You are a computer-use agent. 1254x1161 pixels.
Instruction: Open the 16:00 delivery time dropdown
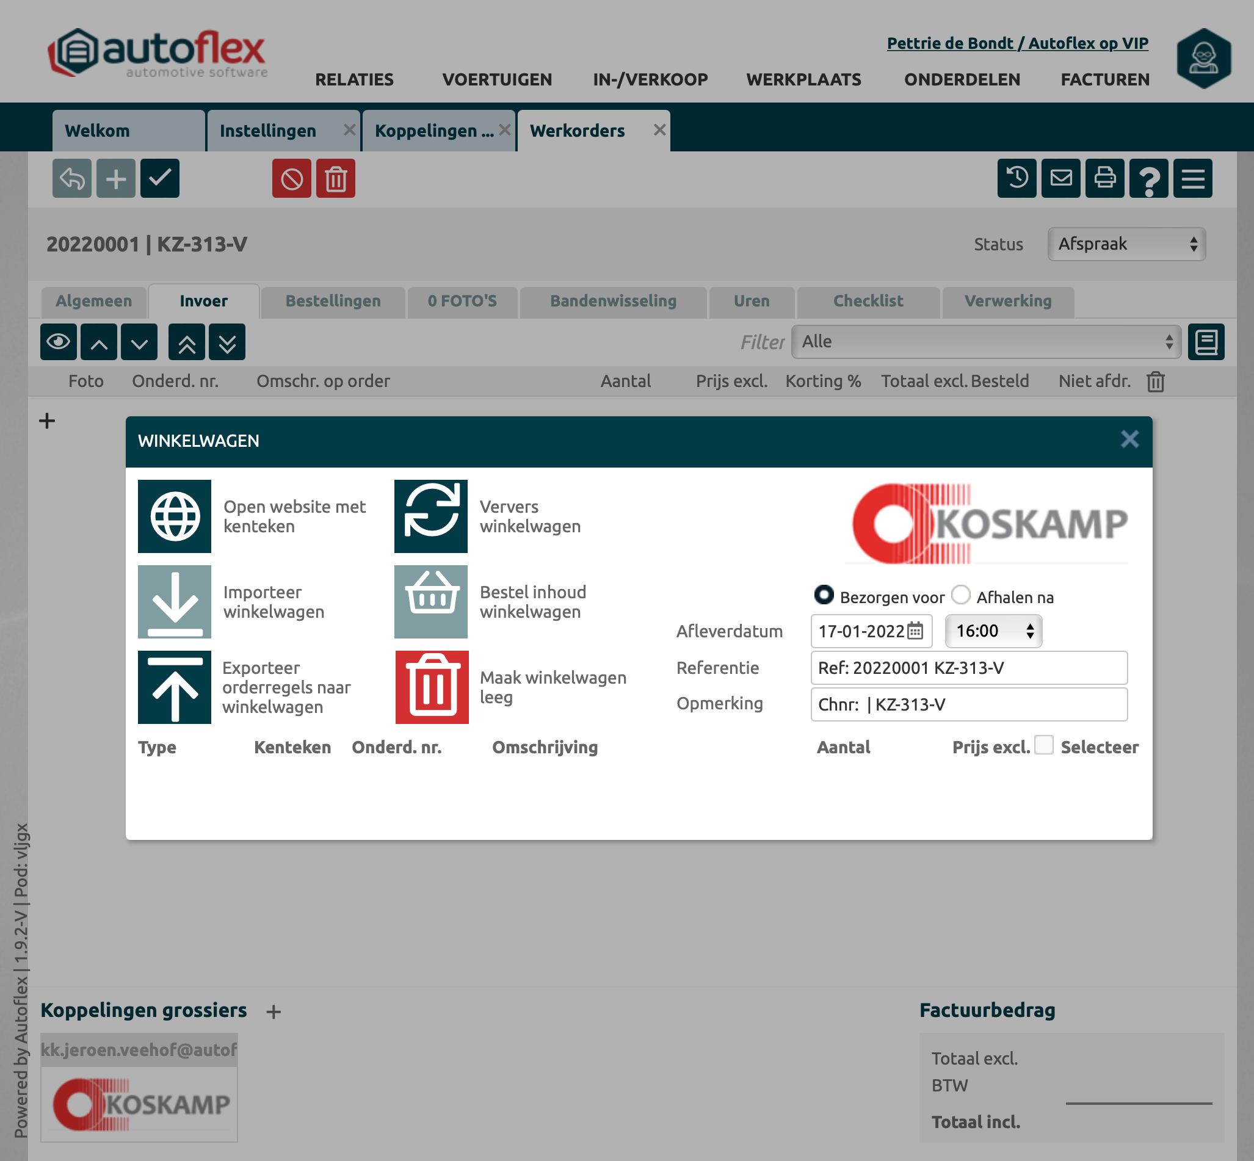pyautogui.click(x=993, y=631)
